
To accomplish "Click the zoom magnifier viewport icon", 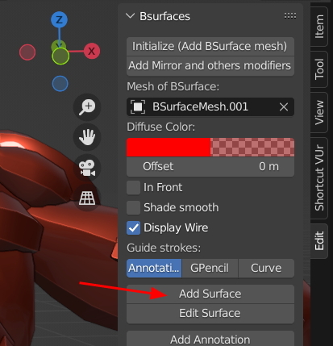I will click(x=87, y=107).
